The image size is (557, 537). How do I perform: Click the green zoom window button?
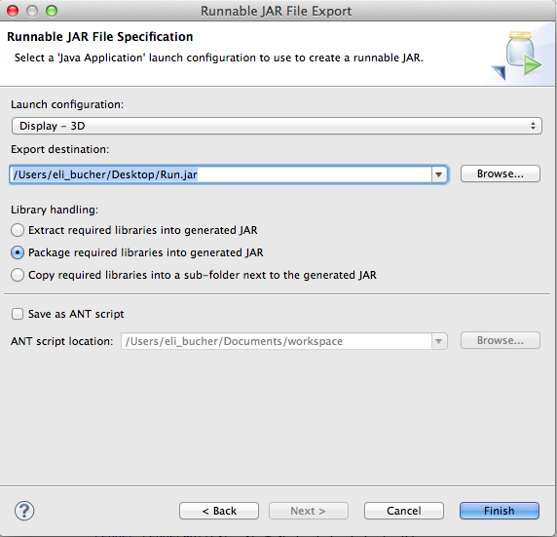point(52,11)
